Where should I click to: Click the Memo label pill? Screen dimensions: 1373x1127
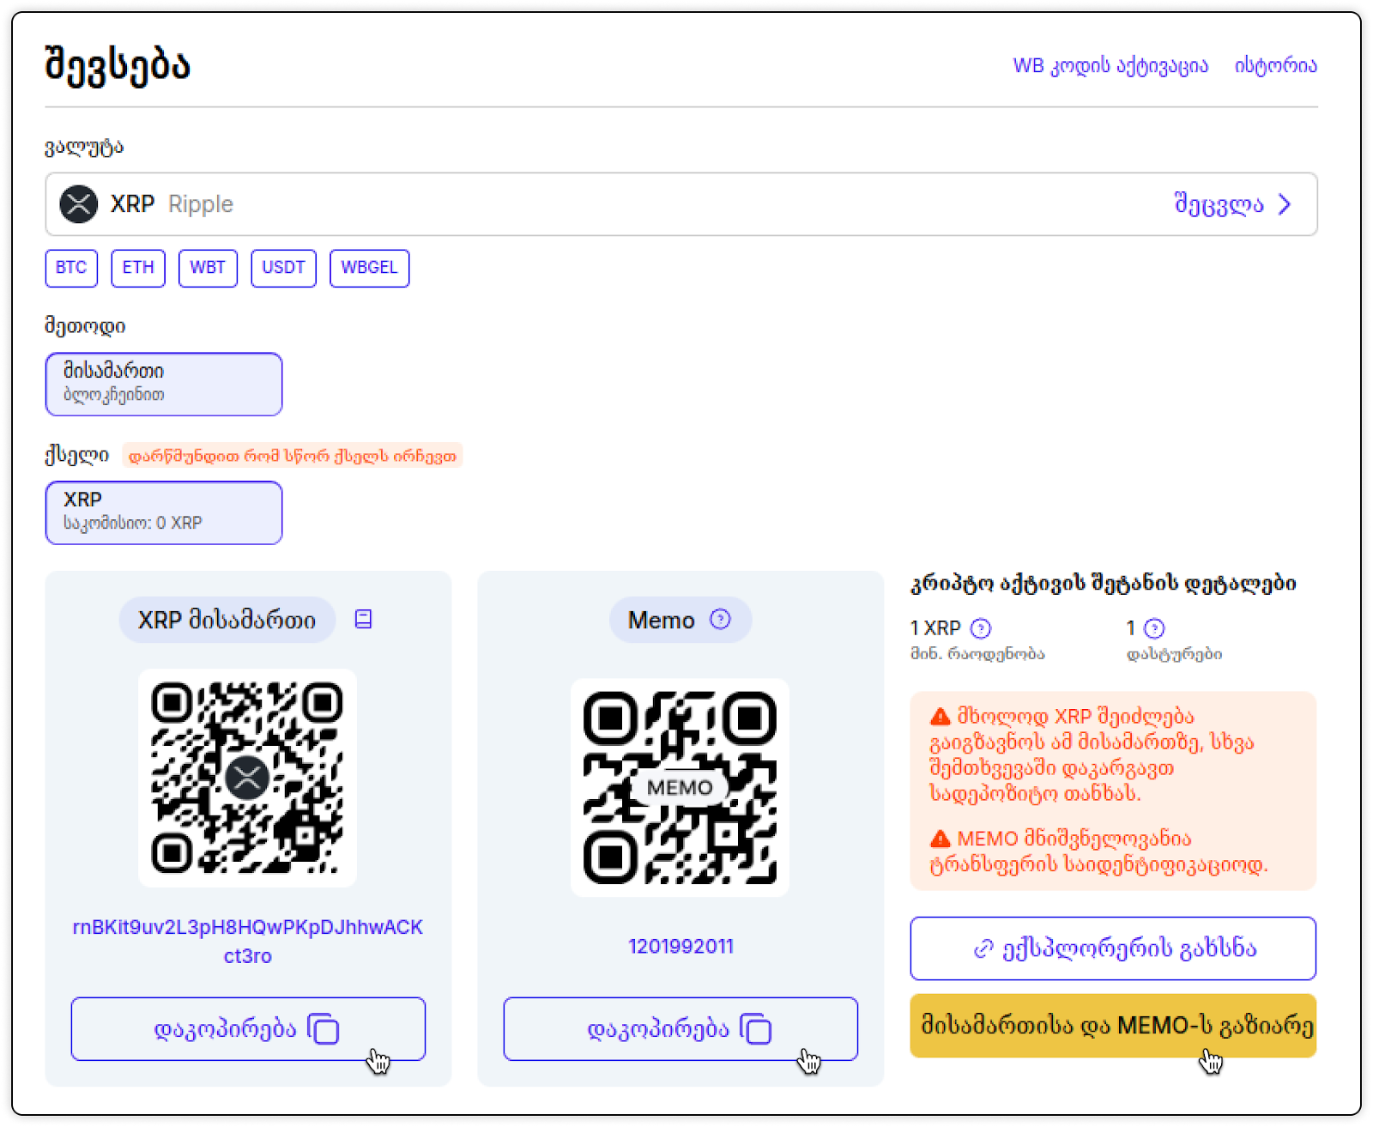[680, 620]
